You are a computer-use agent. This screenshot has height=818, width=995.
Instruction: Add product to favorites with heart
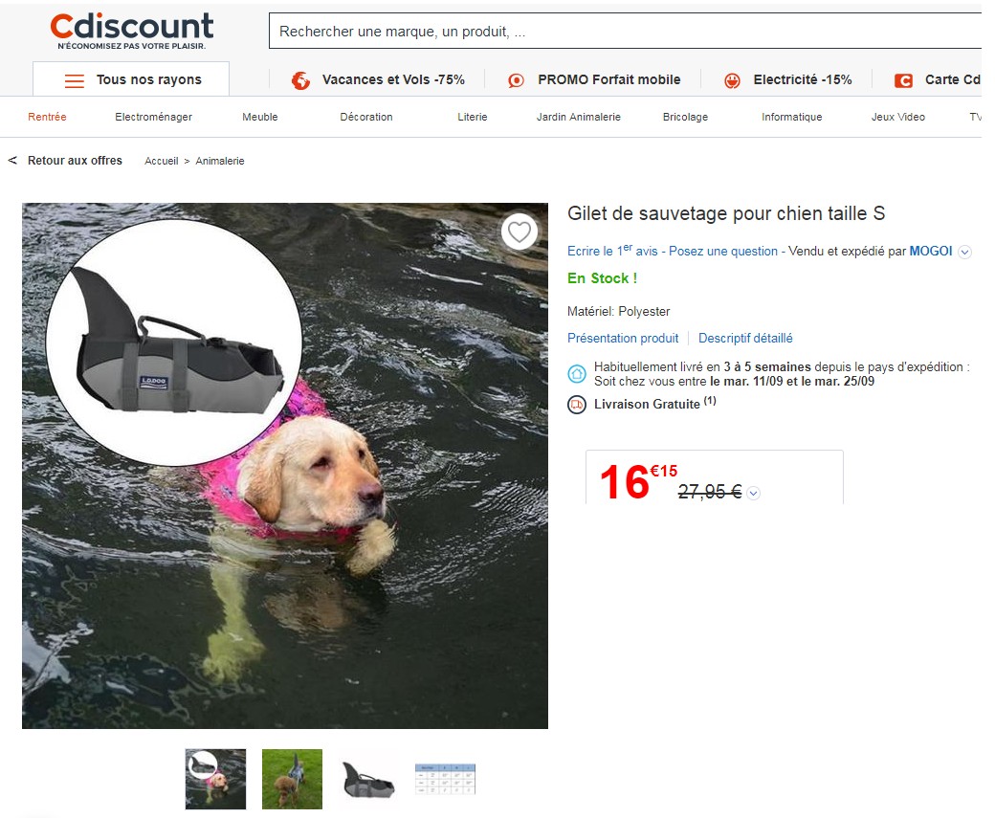tap(520, 232)
